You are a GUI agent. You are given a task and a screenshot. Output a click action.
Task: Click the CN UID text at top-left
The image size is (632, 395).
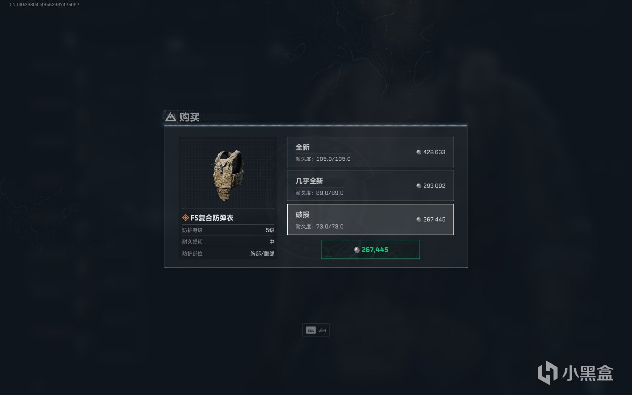click(x=44, y=4)
